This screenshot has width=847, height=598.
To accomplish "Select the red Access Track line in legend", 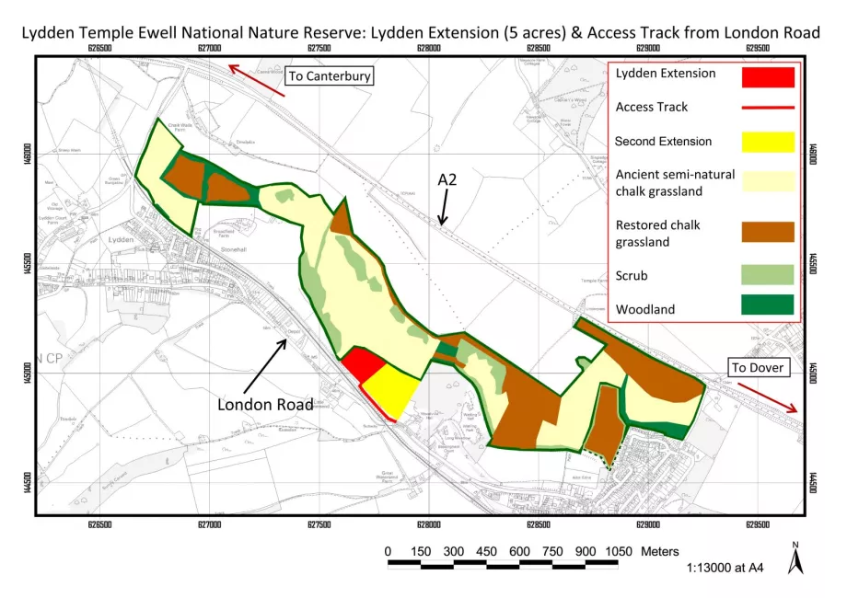I will pyautogui.click(x=767, y=108).
